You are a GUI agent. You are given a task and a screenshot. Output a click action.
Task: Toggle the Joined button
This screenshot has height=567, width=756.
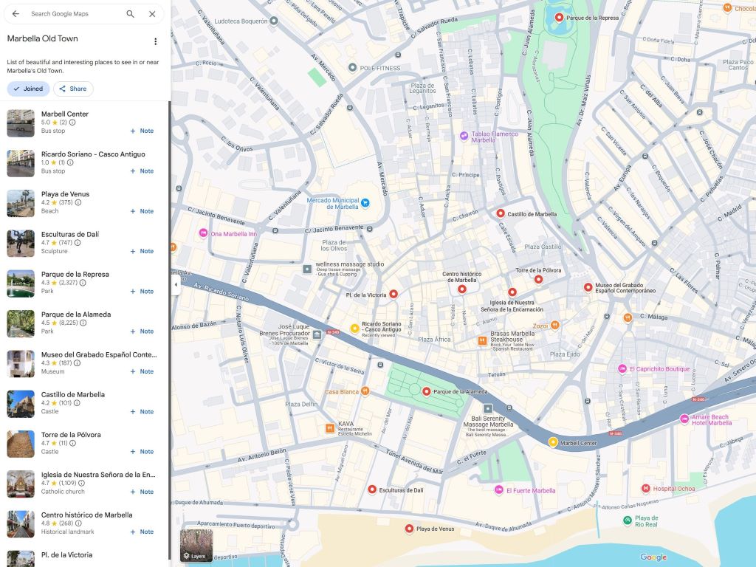pyautogui.click(x=29, y=89)
